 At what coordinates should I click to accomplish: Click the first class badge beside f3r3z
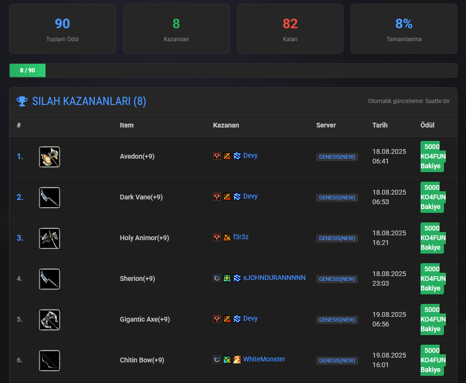click(217, 237)
